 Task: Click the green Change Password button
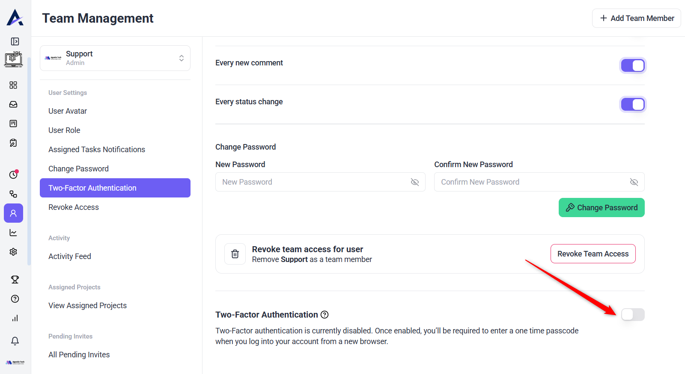click(601, 208)
